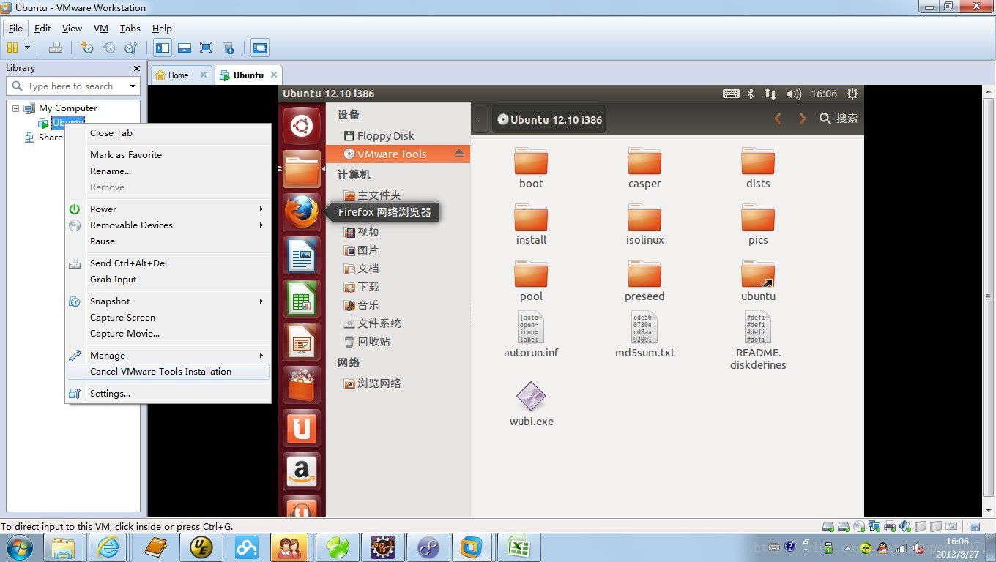996x562 pixels.
Task: Open the Edit menu
Action: 42,28
